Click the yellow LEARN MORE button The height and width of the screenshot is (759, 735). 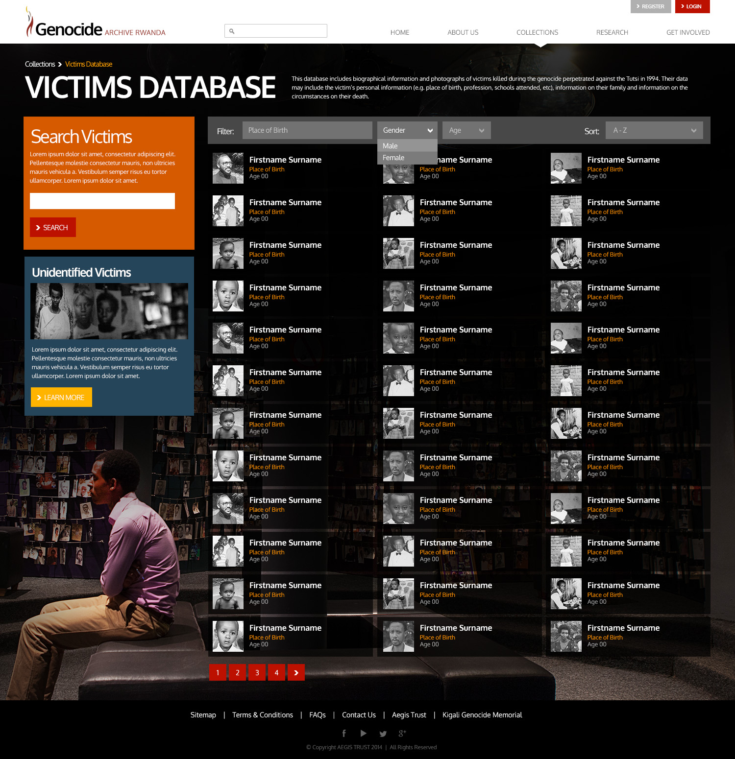point(61,397)
